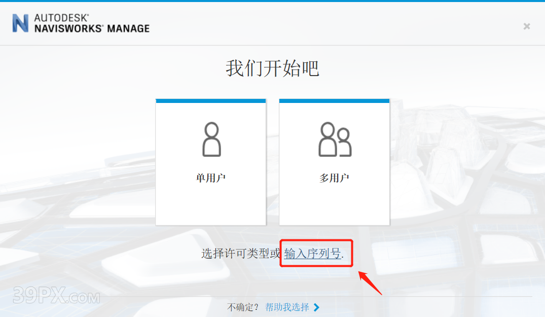This screenshot has height=317, width=545.
Task: Click the two-person multi-user silhouette icon
Action: [335, 139]
